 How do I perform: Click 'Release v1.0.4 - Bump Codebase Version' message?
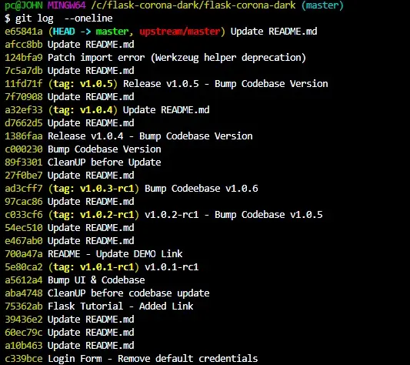point(150,136)
